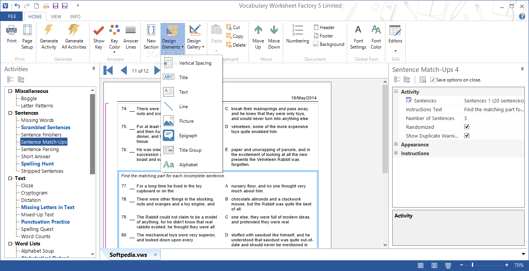Collapse the Sentences tree group

(10, 113)
